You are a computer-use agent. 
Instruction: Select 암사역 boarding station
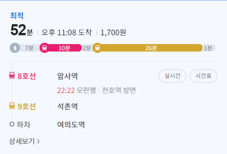coord(68,76)
